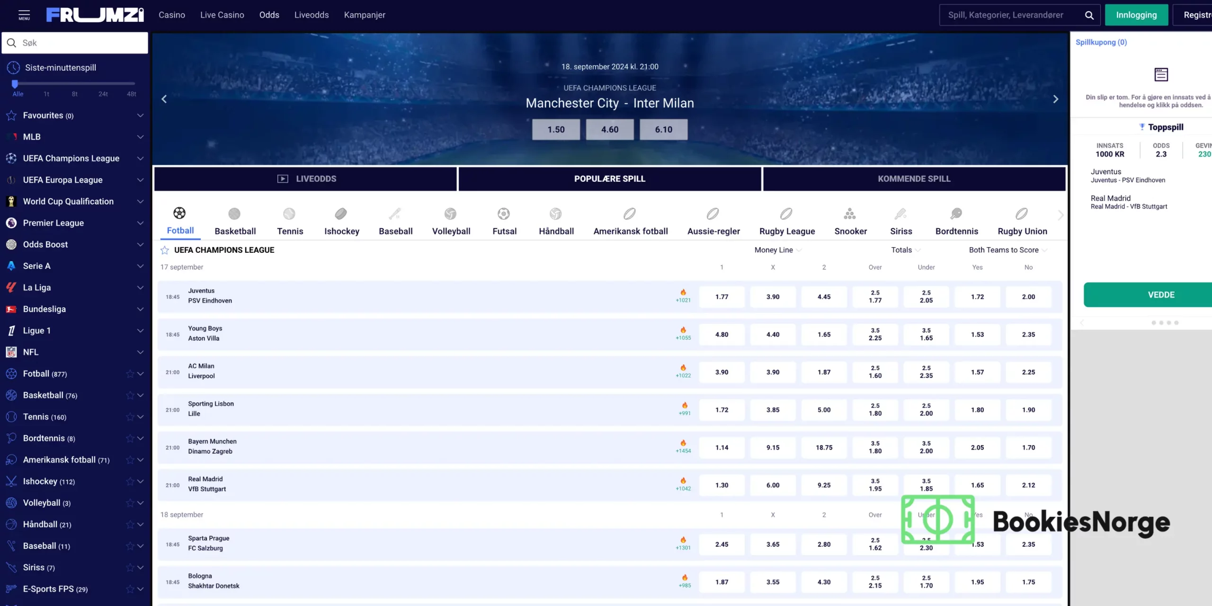Pick 18.75 odds for Dinamo Zagreb
Image resolution: width=1212 pixels, height=606 pixels.
[824, 447]
